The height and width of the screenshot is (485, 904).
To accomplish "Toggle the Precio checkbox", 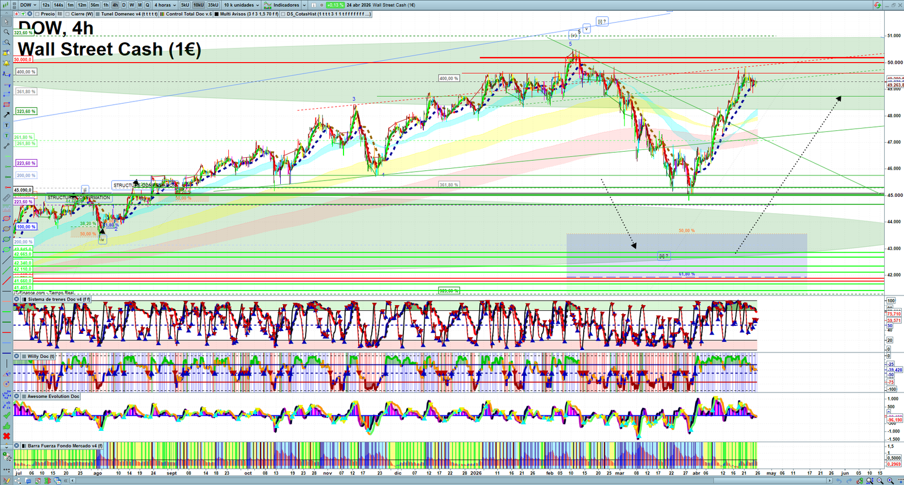I will (37, 14).
